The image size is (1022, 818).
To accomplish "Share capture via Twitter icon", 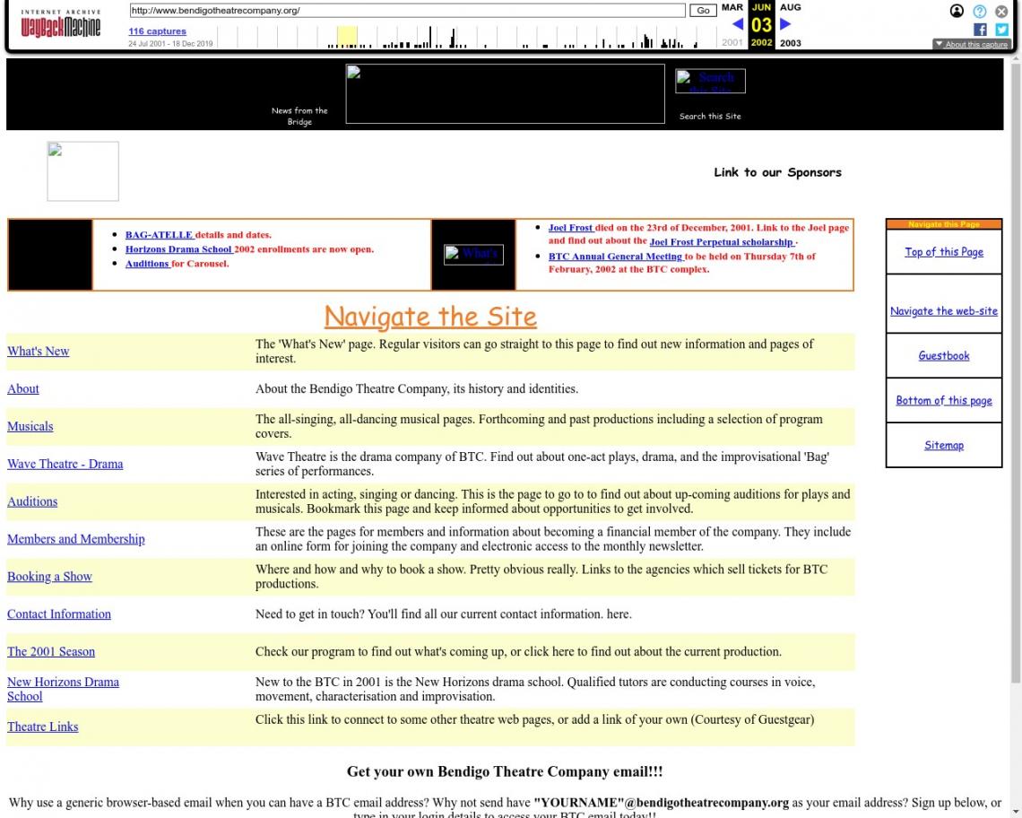I will [1001, 30].
